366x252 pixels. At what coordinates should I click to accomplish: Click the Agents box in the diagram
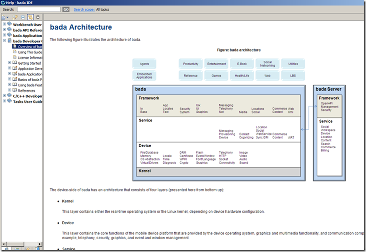pyautogui.click(x=144, y=64)
